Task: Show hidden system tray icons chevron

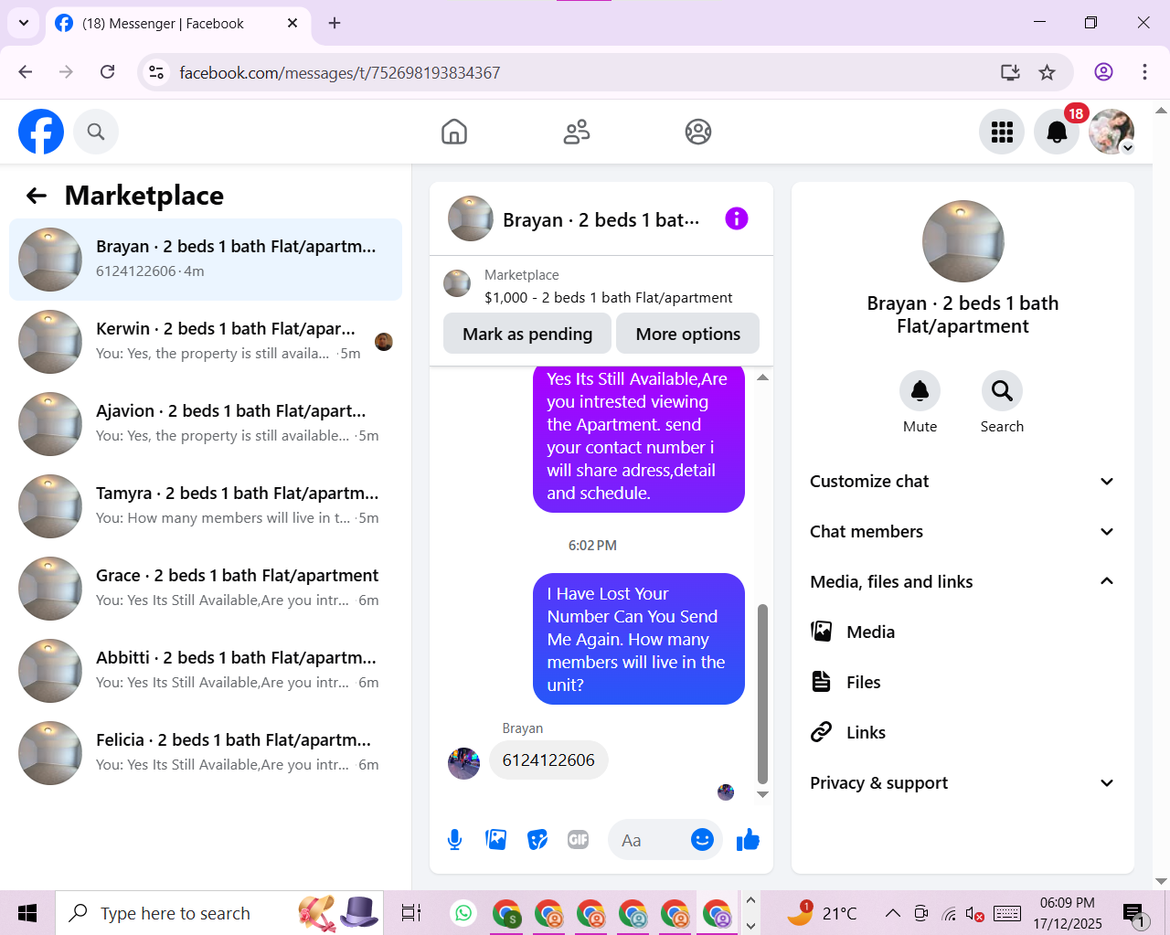Action: (893, 913)
